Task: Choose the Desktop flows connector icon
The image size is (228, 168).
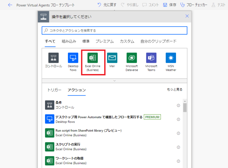Action: coord(73,62)
